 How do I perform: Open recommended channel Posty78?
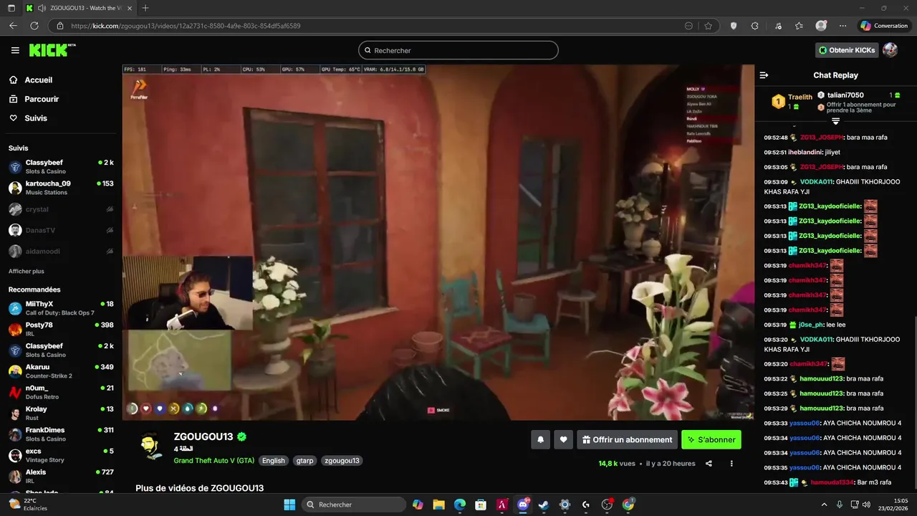click(61, 329)
